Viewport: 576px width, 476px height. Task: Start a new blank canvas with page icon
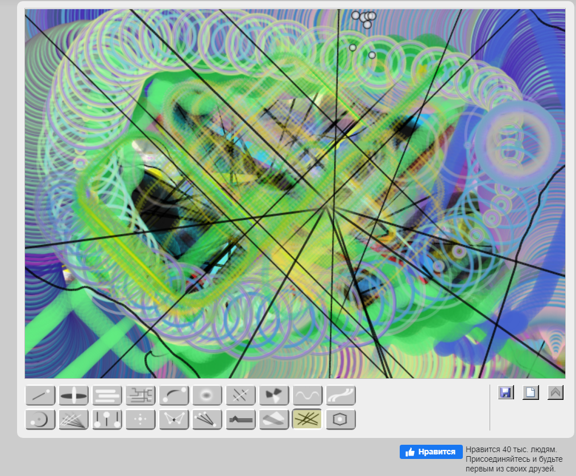pyautogui.click(x=531, y=393)
